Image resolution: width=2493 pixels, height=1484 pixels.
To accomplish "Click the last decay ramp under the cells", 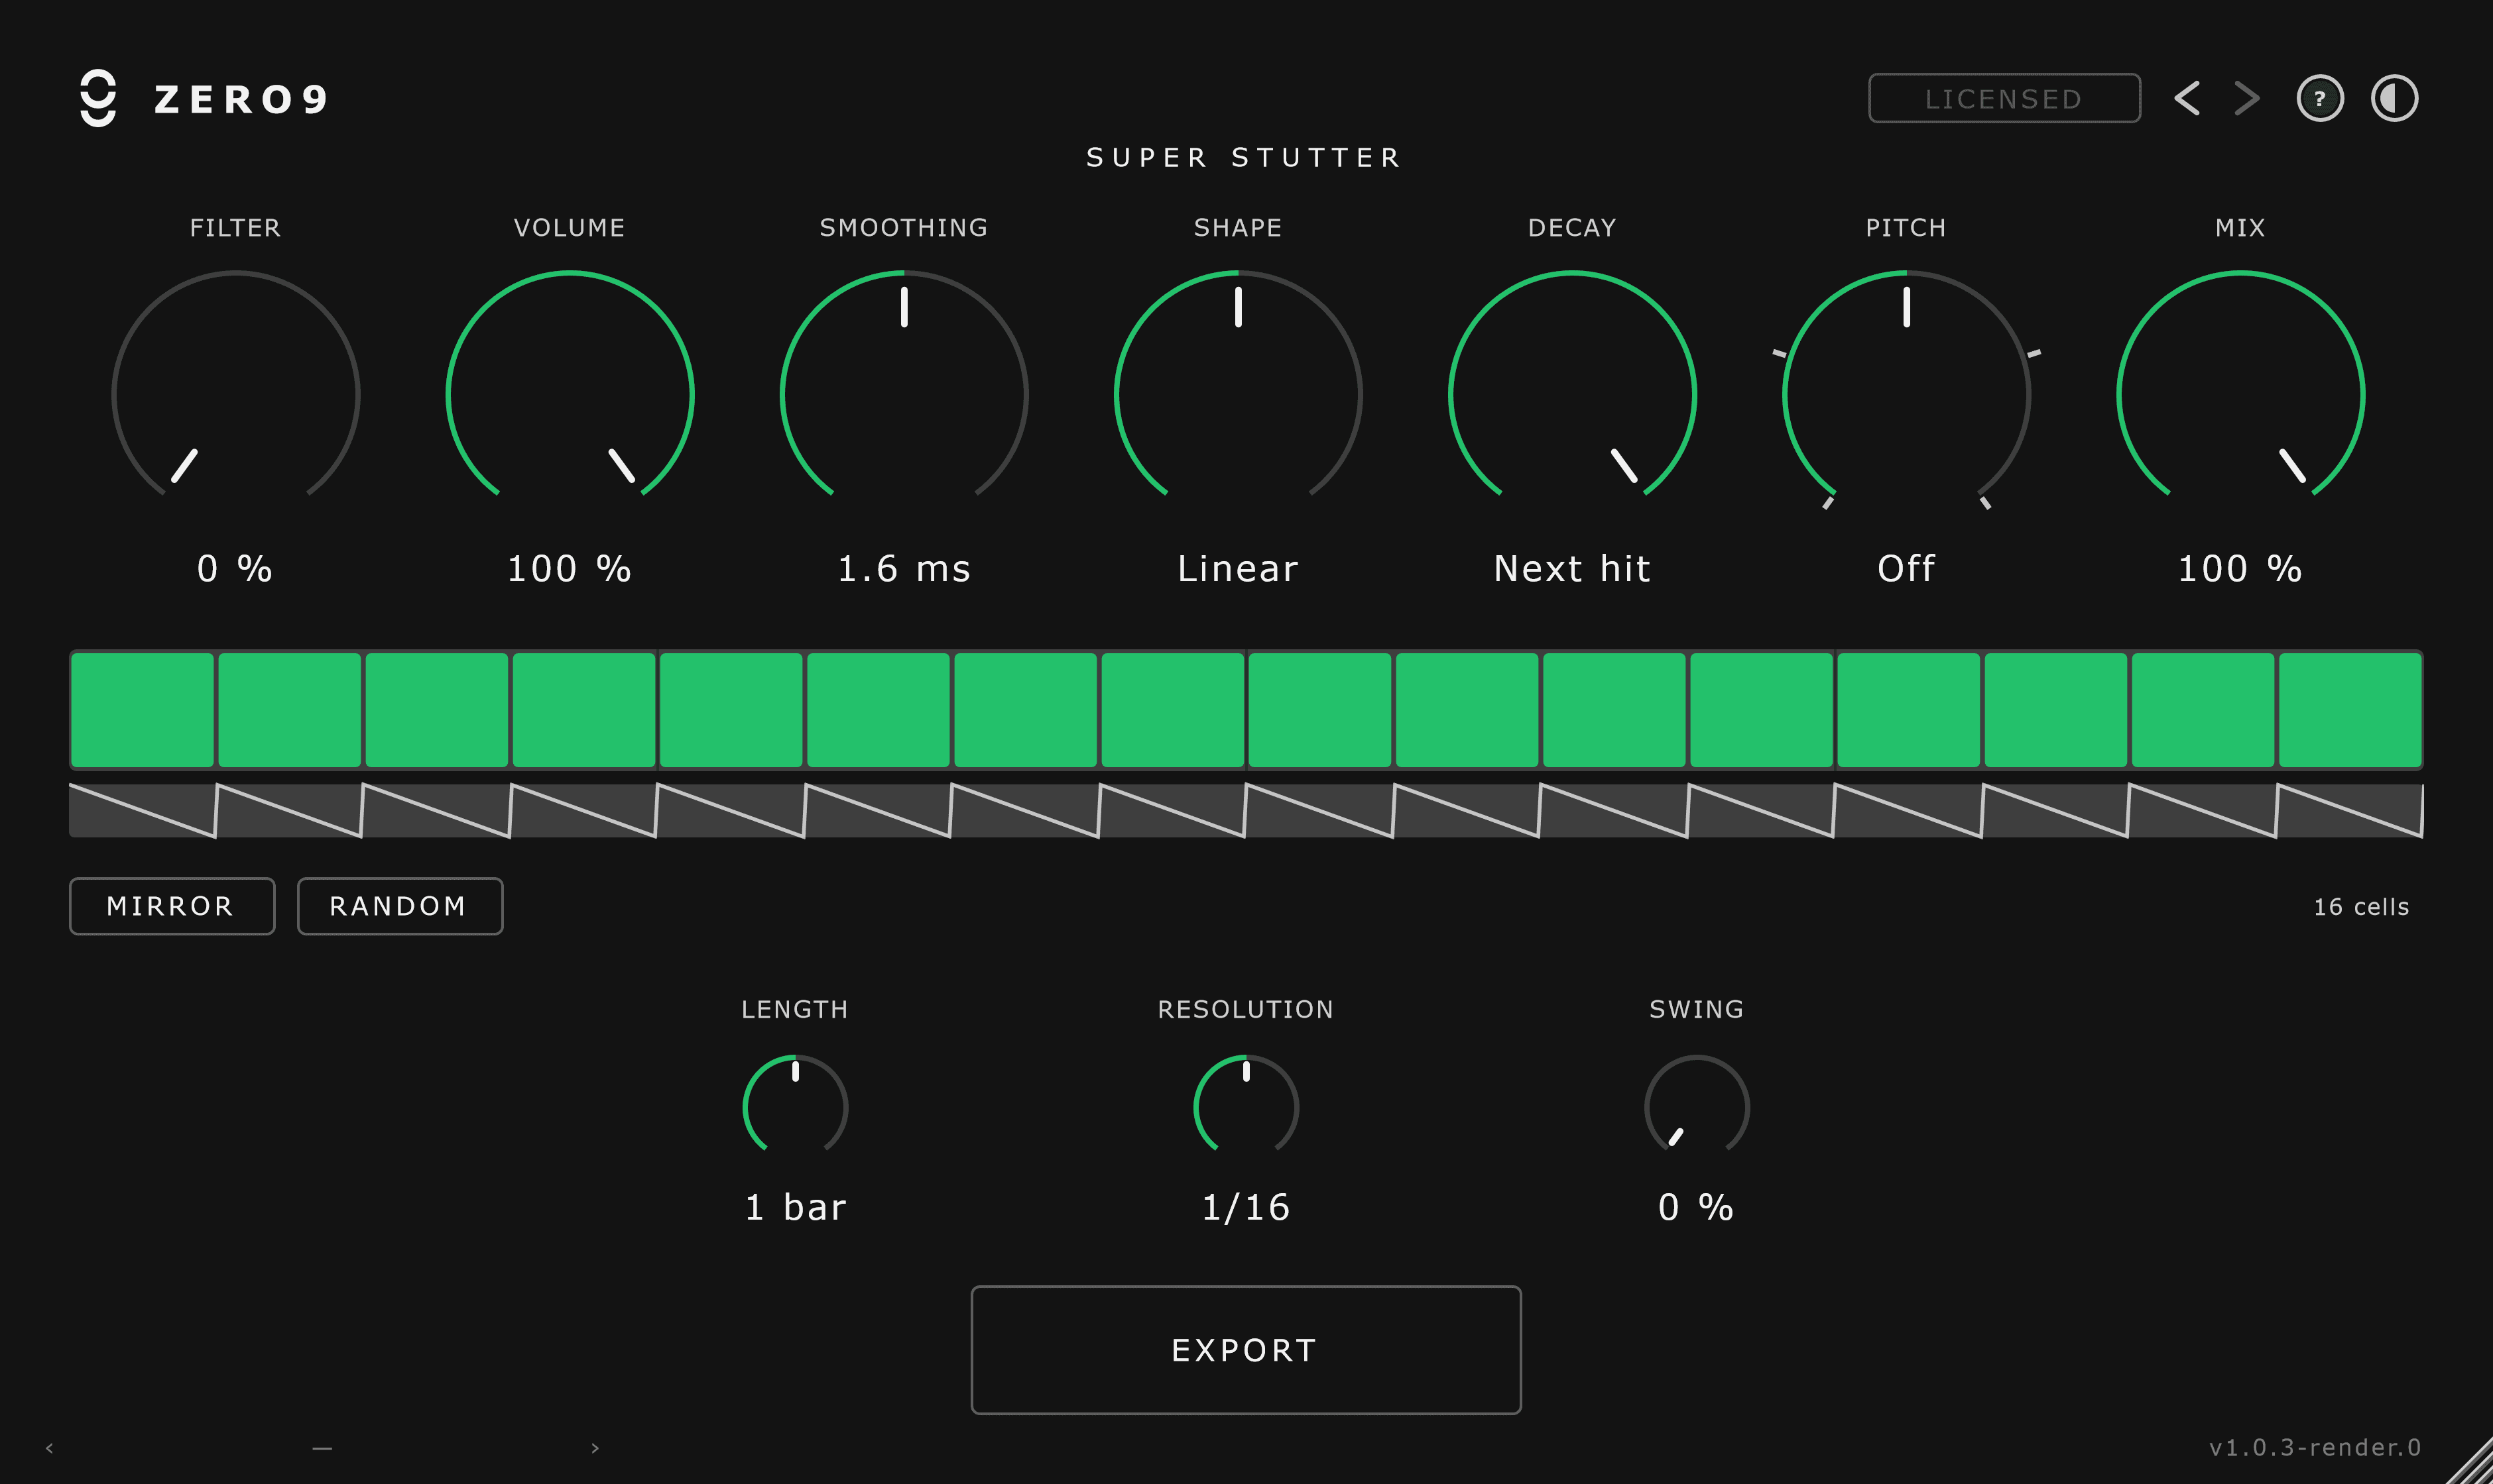I will click(x=2350, y=811).
